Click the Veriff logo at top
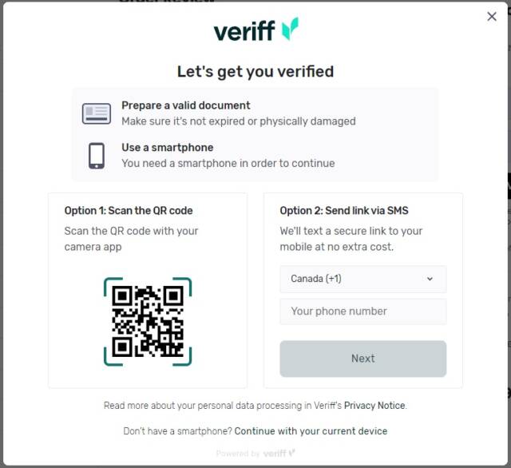This screenshot has width=511, height=468. click(x=255, y=31)
